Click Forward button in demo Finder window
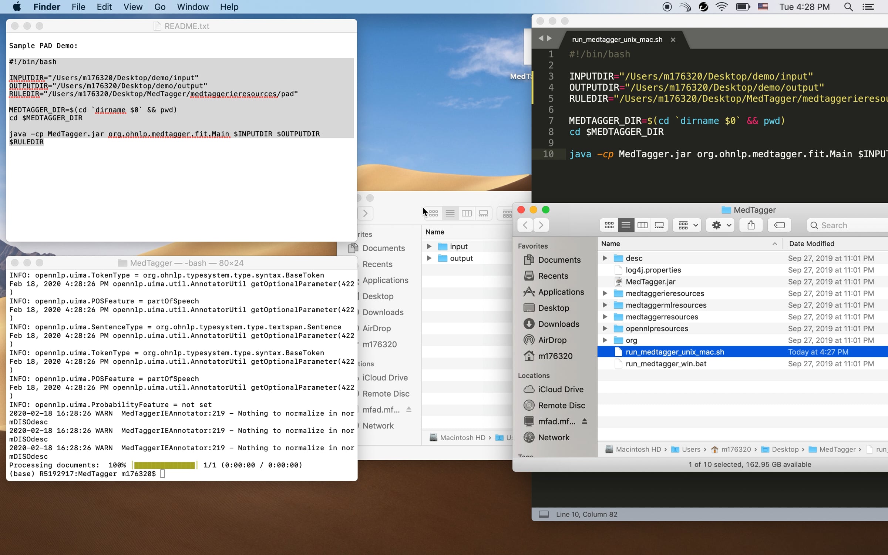This screenshot has height=555, width=888. coord(365,213)
